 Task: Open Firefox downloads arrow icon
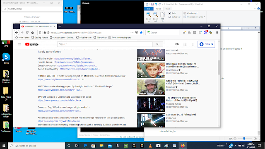[x=184, y=32]
